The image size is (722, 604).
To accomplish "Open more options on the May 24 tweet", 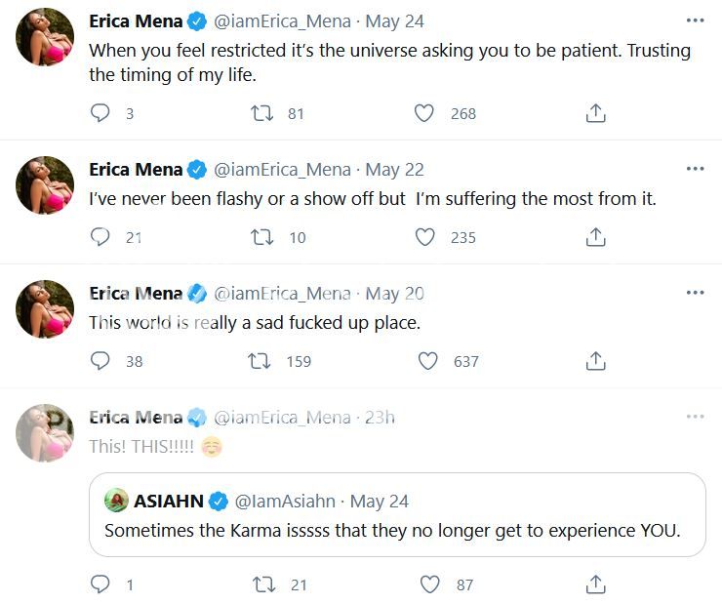I will click(695, 20).
